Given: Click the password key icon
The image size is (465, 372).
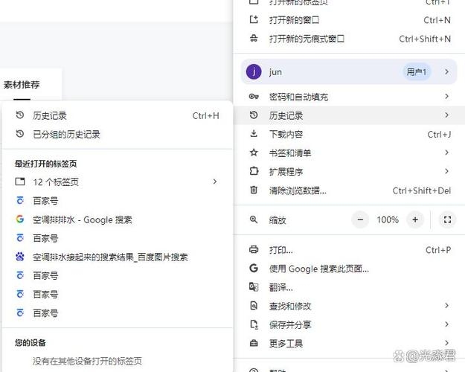Looking at the screenshot, I should [254, 97].
